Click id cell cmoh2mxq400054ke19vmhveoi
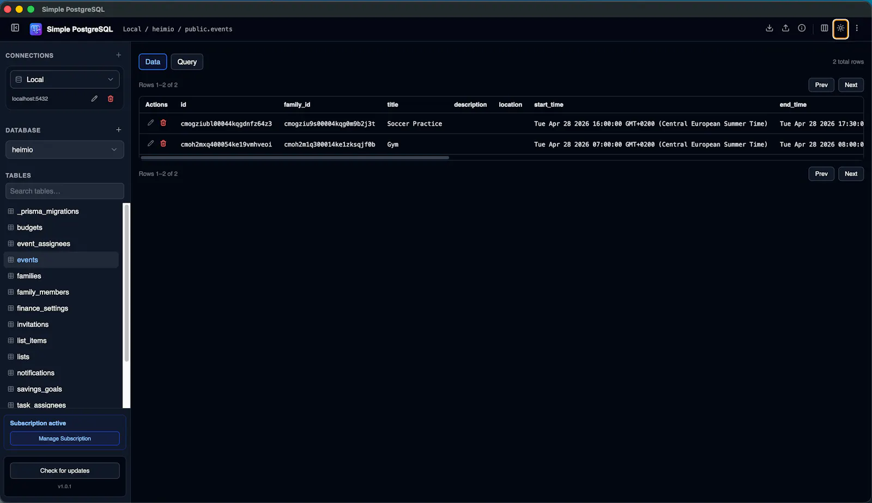Image resolution: width=872 pixels, height=503 pixels. 226,144
